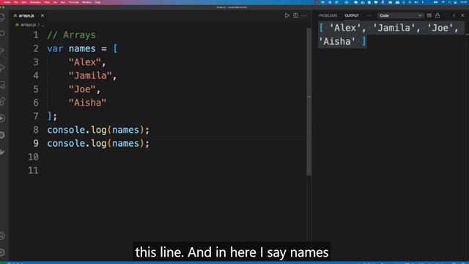
Task: Open the Selection menu
Action: point(35,2)
